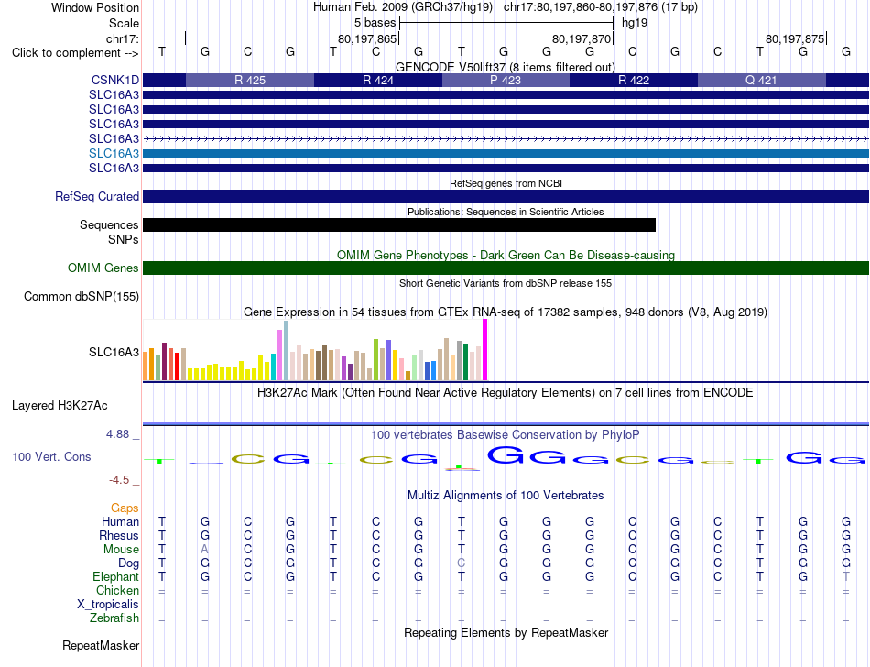The image size is (870, 667).
Task: Click the 100 Vert. Cons label
Action: pos(51,456)
